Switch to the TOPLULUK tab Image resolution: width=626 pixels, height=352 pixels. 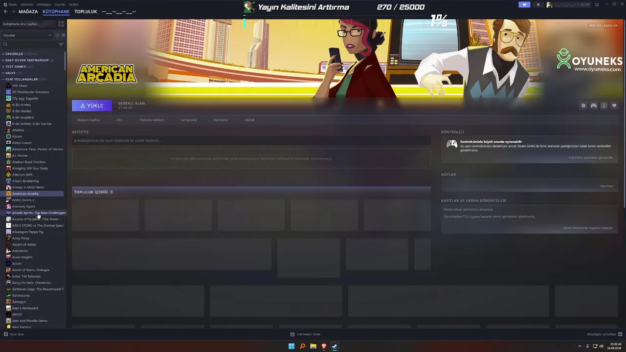click(x=86, y=12)
